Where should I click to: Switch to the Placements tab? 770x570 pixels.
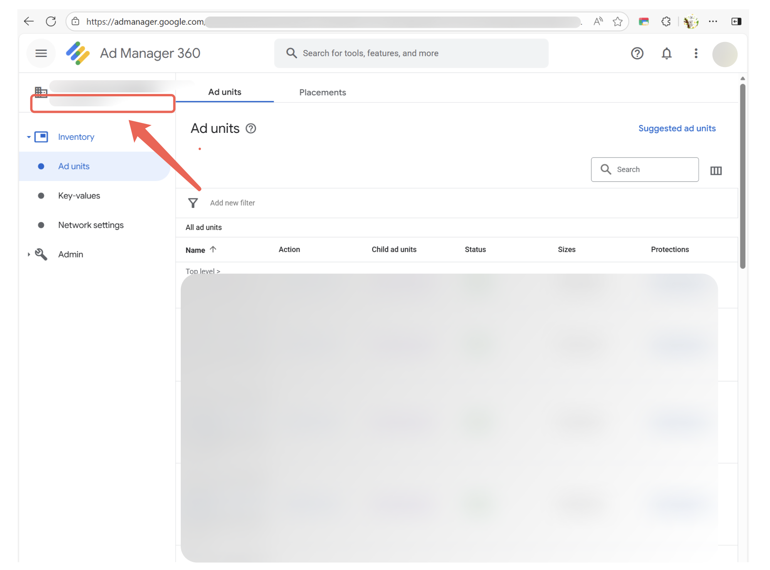(323, 92)
